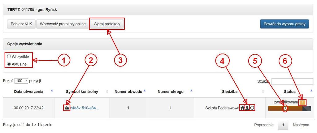Sort by Symbol kontrolny column arrows
This screenshot has height=133, width=317.
pyautogui.click(x=107, y=92)
